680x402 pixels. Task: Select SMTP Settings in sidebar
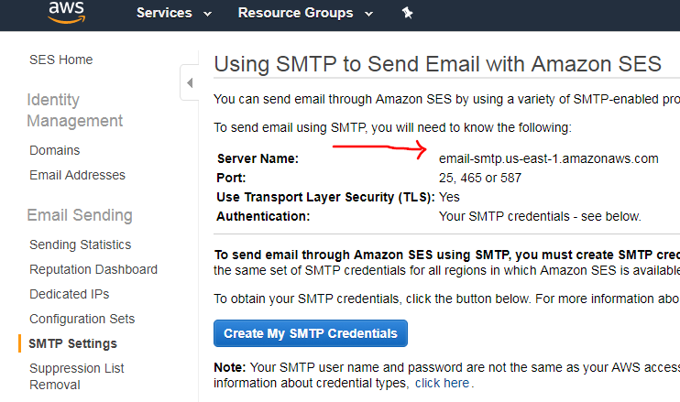pyautogui.click(x=73, y=343)
